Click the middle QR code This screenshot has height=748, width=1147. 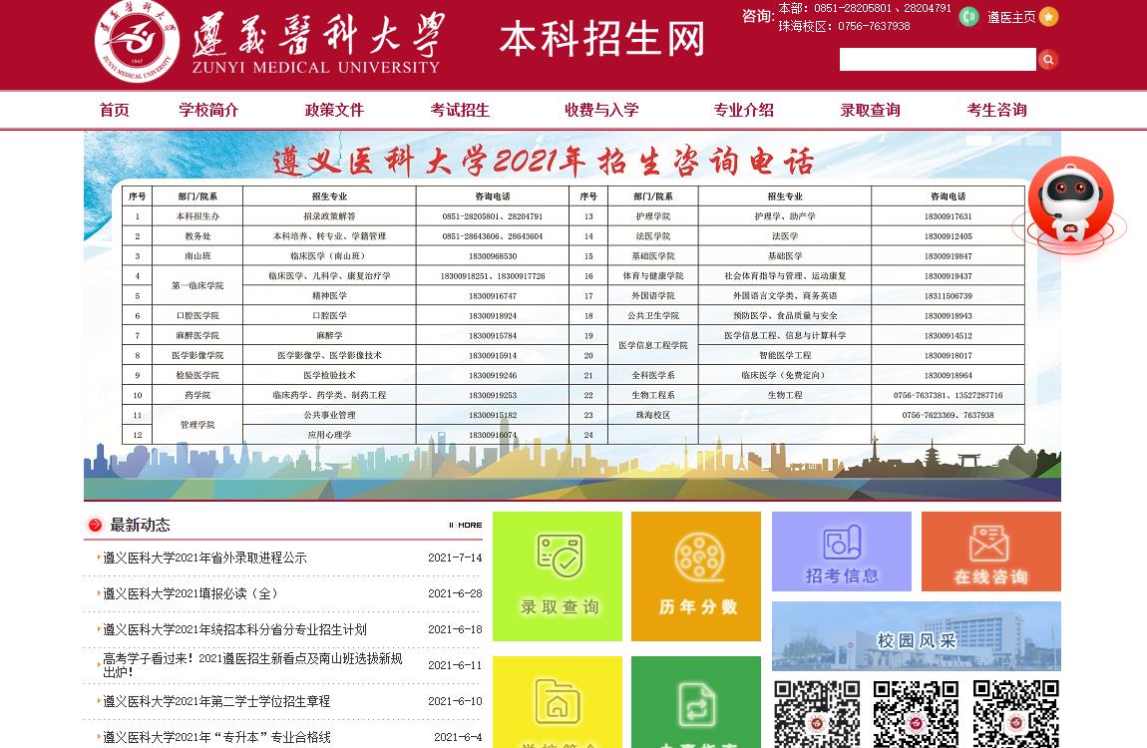tap(916, 714)
